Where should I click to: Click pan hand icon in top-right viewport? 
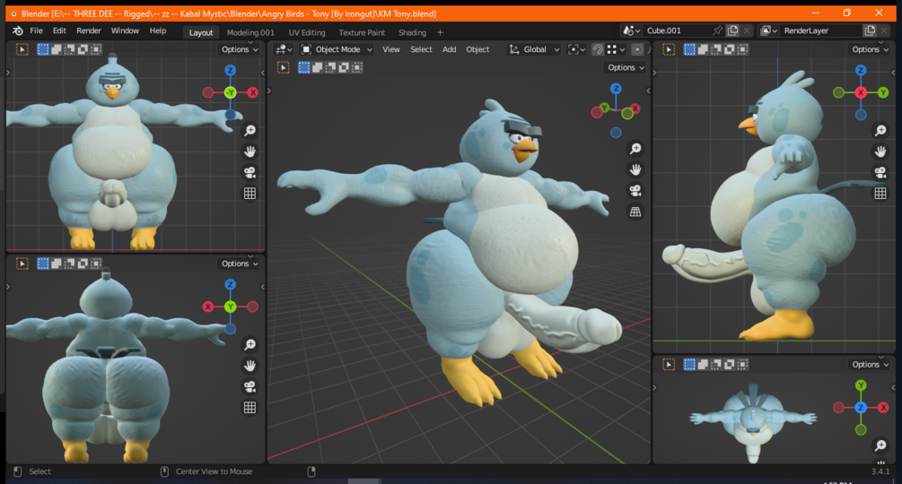(x=880, y=151)
